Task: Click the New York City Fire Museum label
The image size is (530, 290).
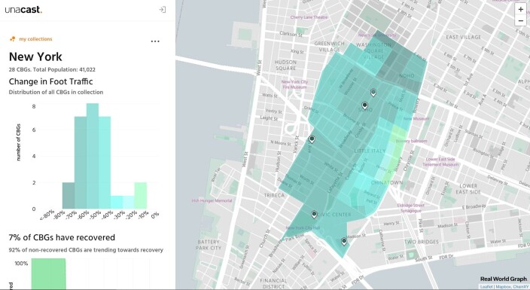Action: [295, 84]
